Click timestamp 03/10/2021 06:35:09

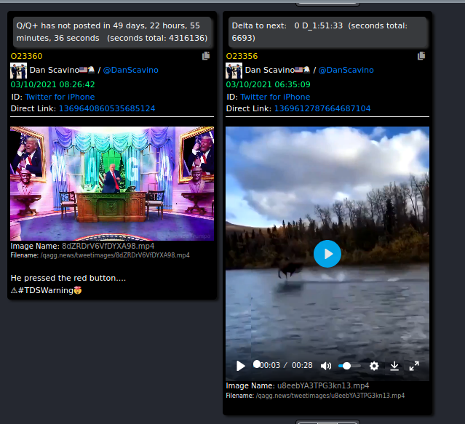pos(268,84)
